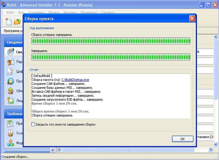
Task: Minimize the Advanced Installer window
Action: 202,5
